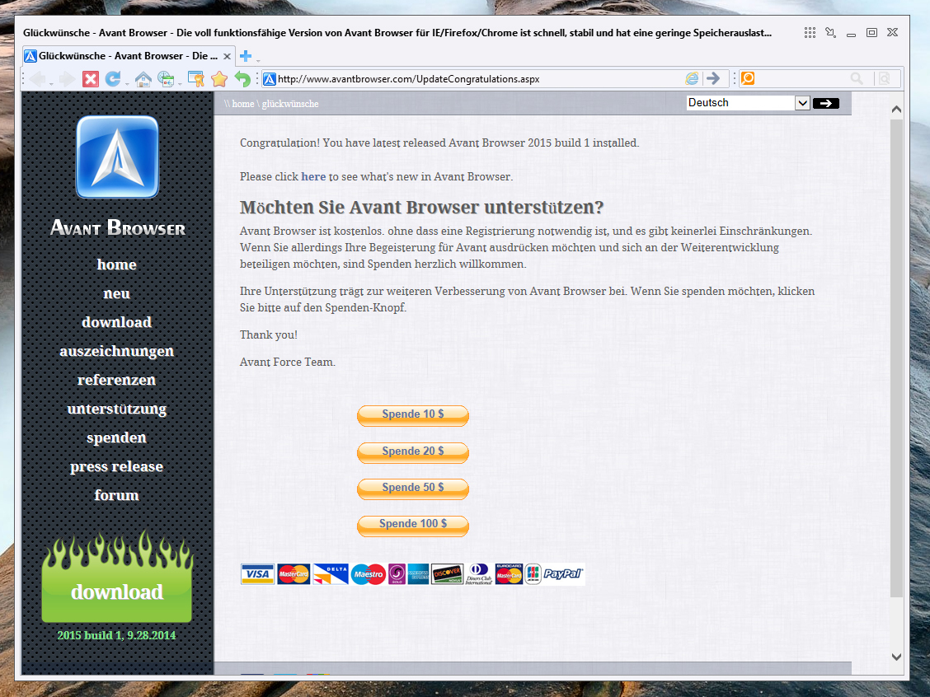Open a new tab with plus icon

pos(245,56)
